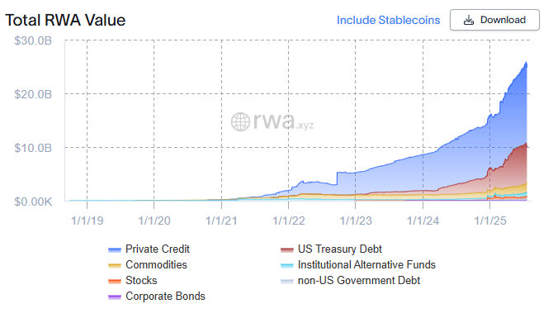Click the peak of the blue area chart
The height and width of the screenshot is (318, 553).
(x=527, y=63)
